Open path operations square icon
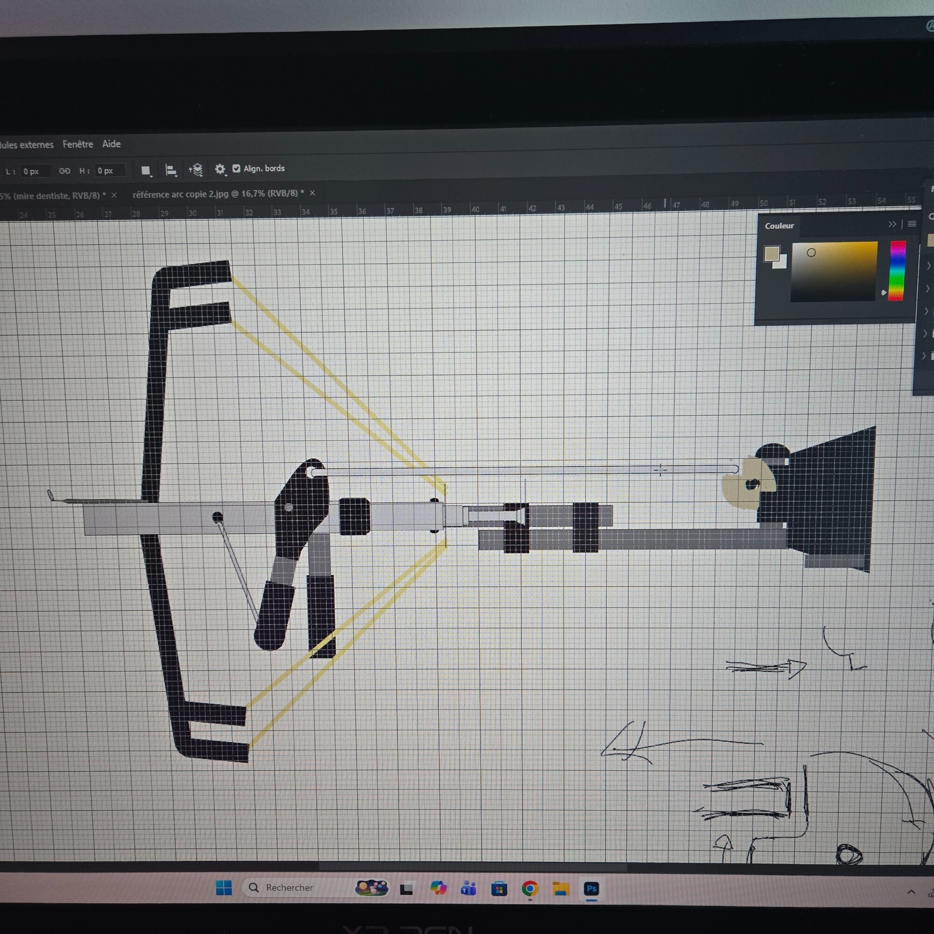Viewport: 934px width, 934px height. tap(146, 170)
